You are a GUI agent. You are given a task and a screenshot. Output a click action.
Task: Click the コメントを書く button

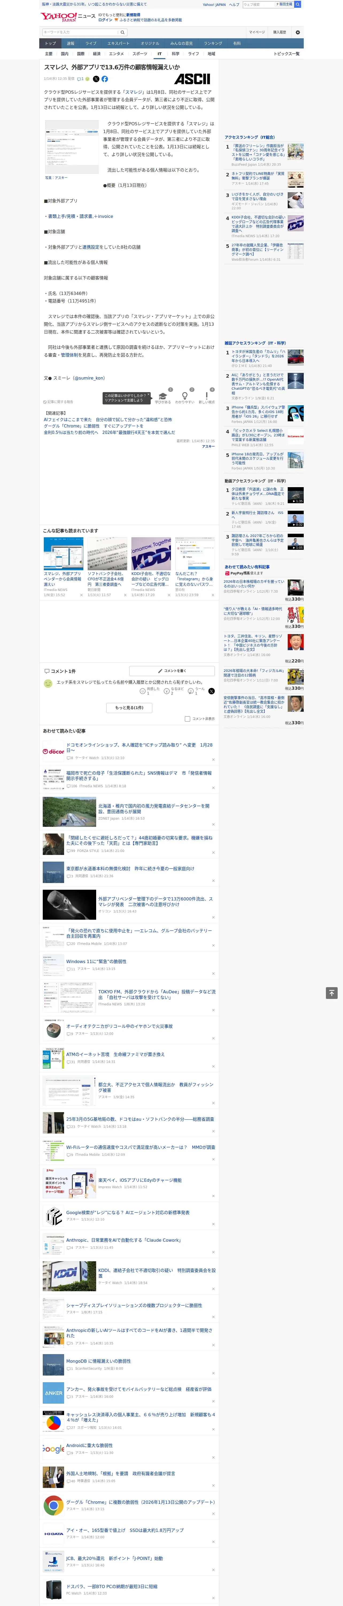click(172, 671)
